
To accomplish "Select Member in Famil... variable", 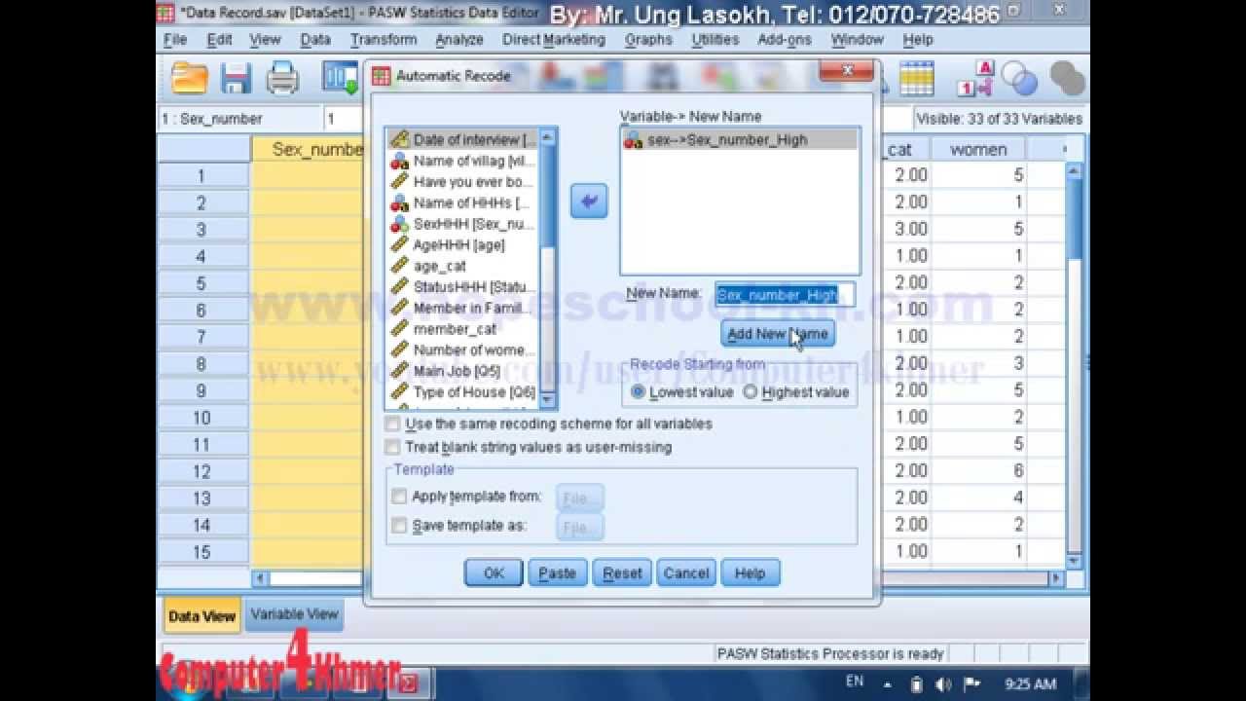I will [x=463, y=308].
